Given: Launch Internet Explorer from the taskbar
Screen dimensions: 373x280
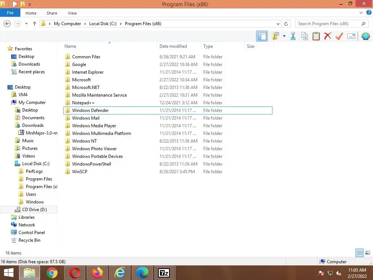Looking at the screenshot, I should tap(120, 273).
